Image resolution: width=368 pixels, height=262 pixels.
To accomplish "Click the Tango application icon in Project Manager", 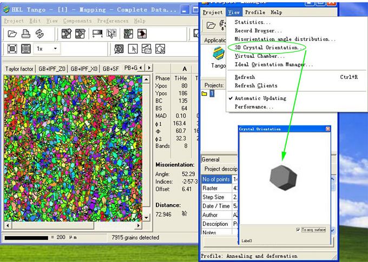I will [219, 55].
